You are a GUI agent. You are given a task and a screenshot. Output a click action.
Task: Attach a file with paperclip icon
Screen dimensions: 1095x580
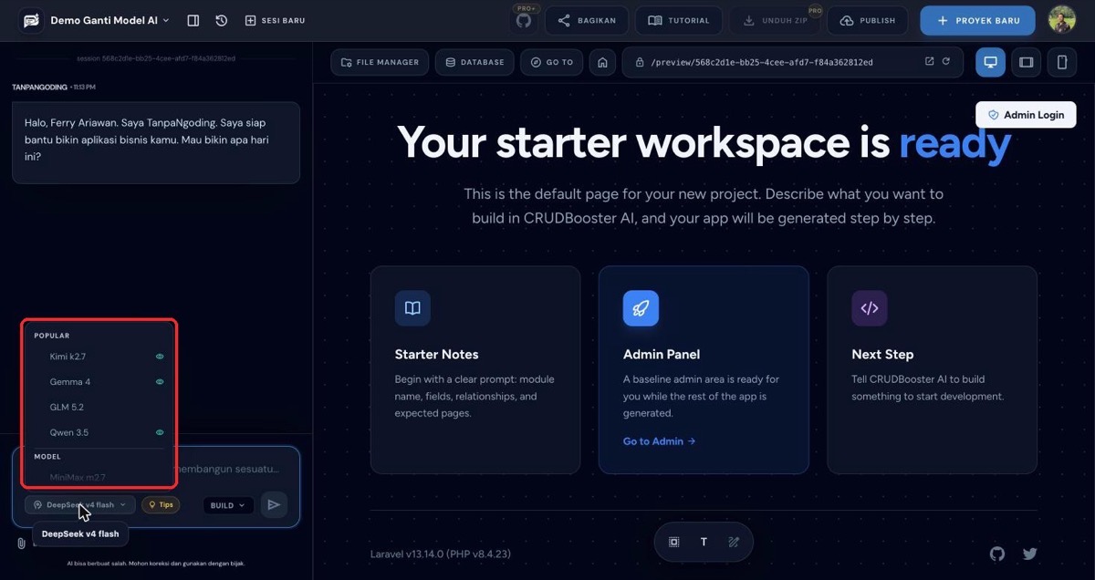(x=20, y=544)
